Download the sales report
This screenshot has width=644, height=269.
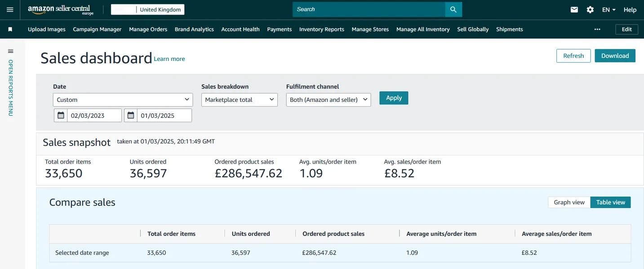coord(615,56)
